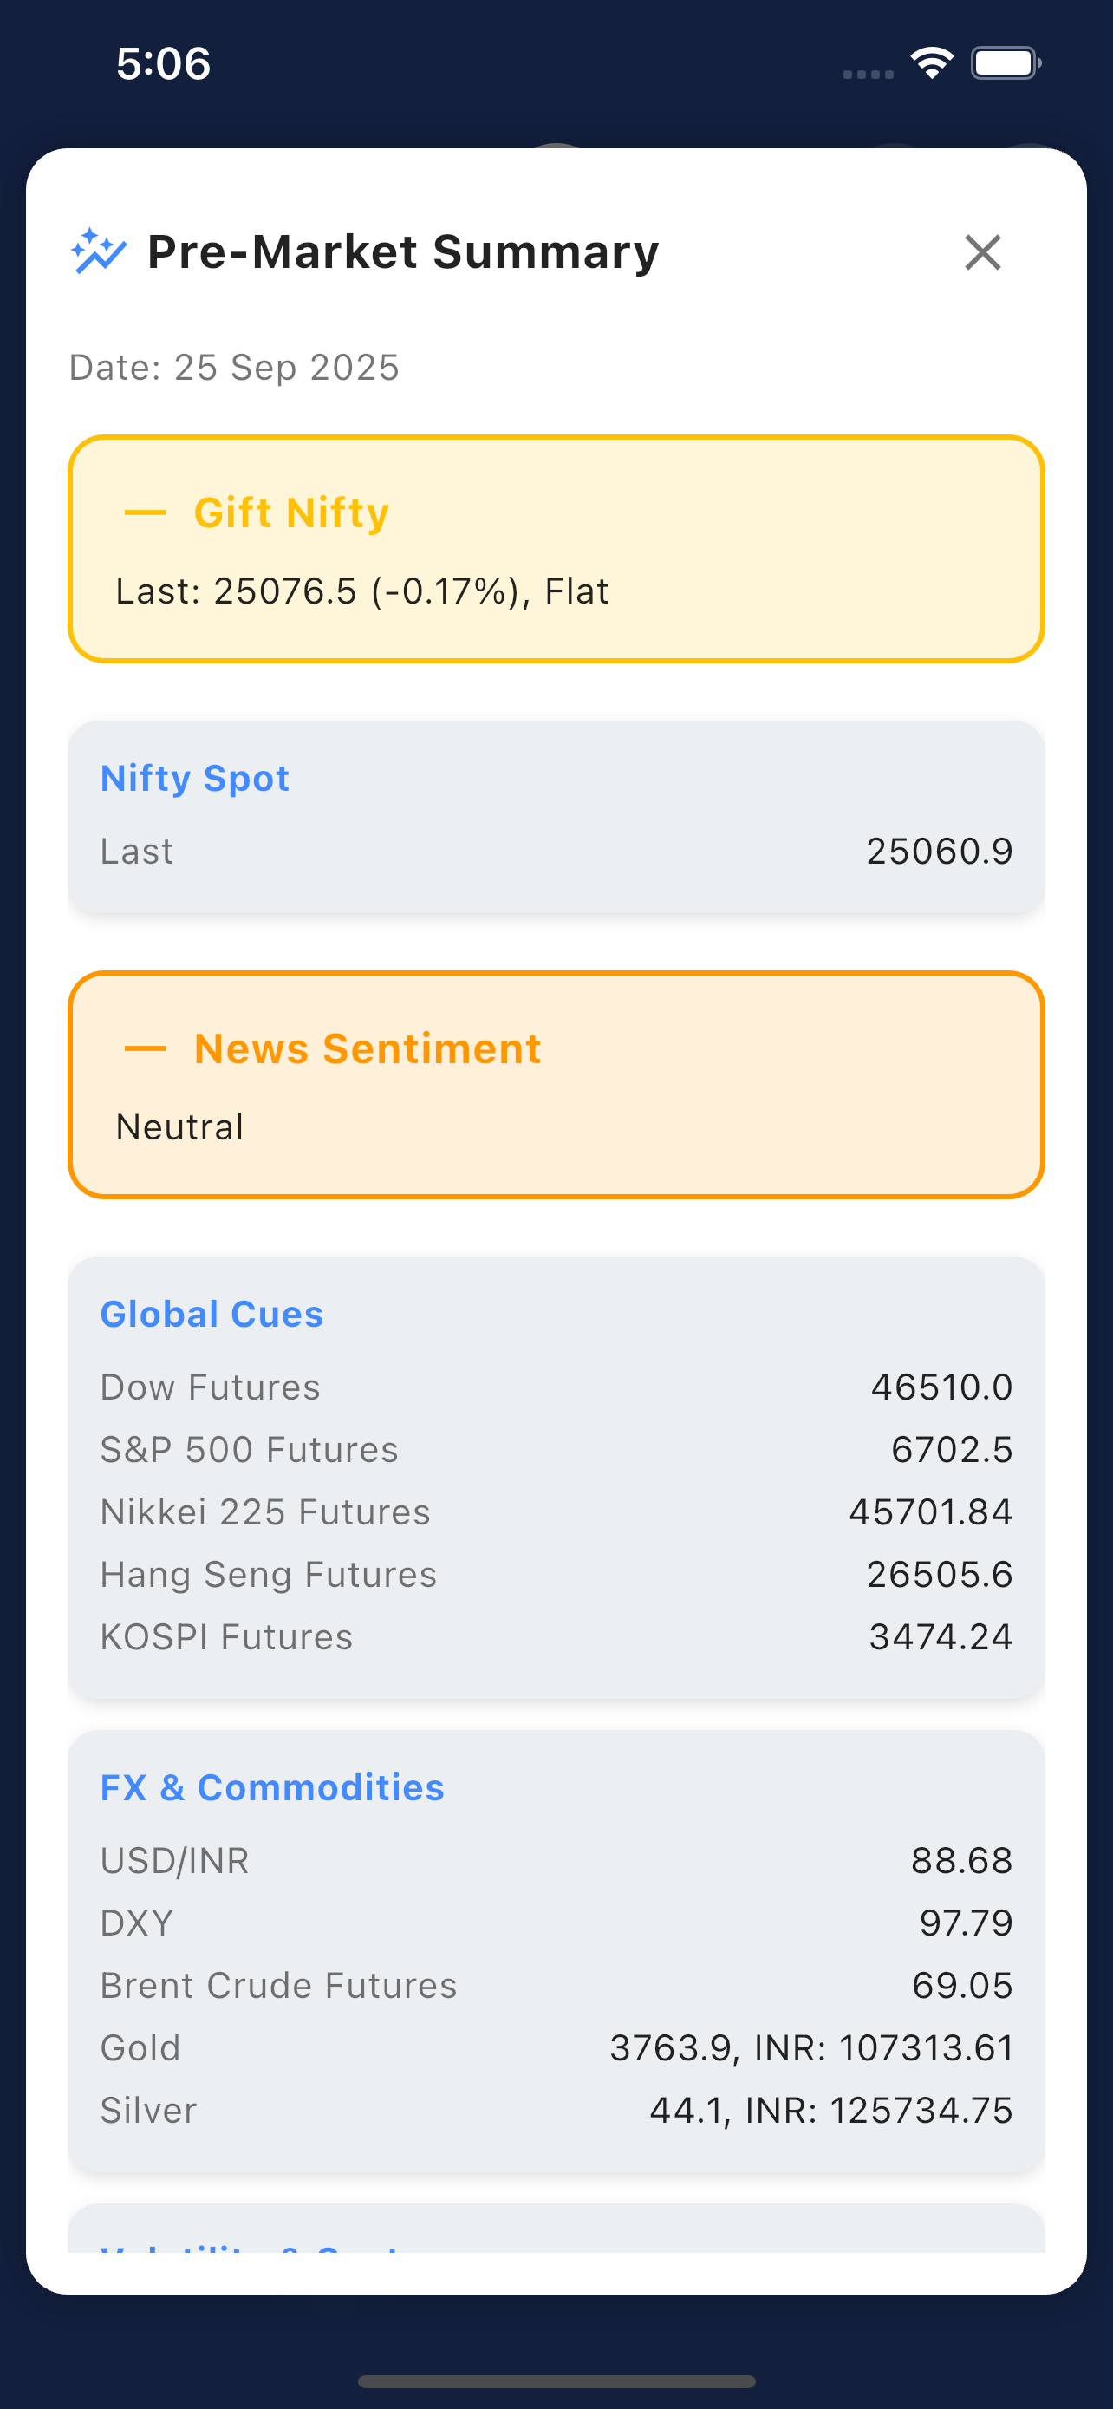Tap the battery indicator in status bar
This screenshot has height=2409, width=1113.
tap(1006, 62)
